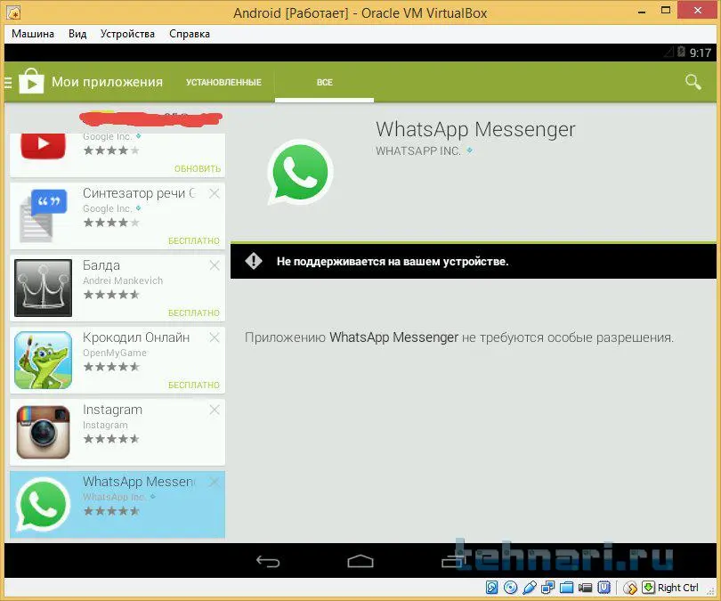Open the Справка menu
Screen dimensions: 721x601
coord(190,34)
